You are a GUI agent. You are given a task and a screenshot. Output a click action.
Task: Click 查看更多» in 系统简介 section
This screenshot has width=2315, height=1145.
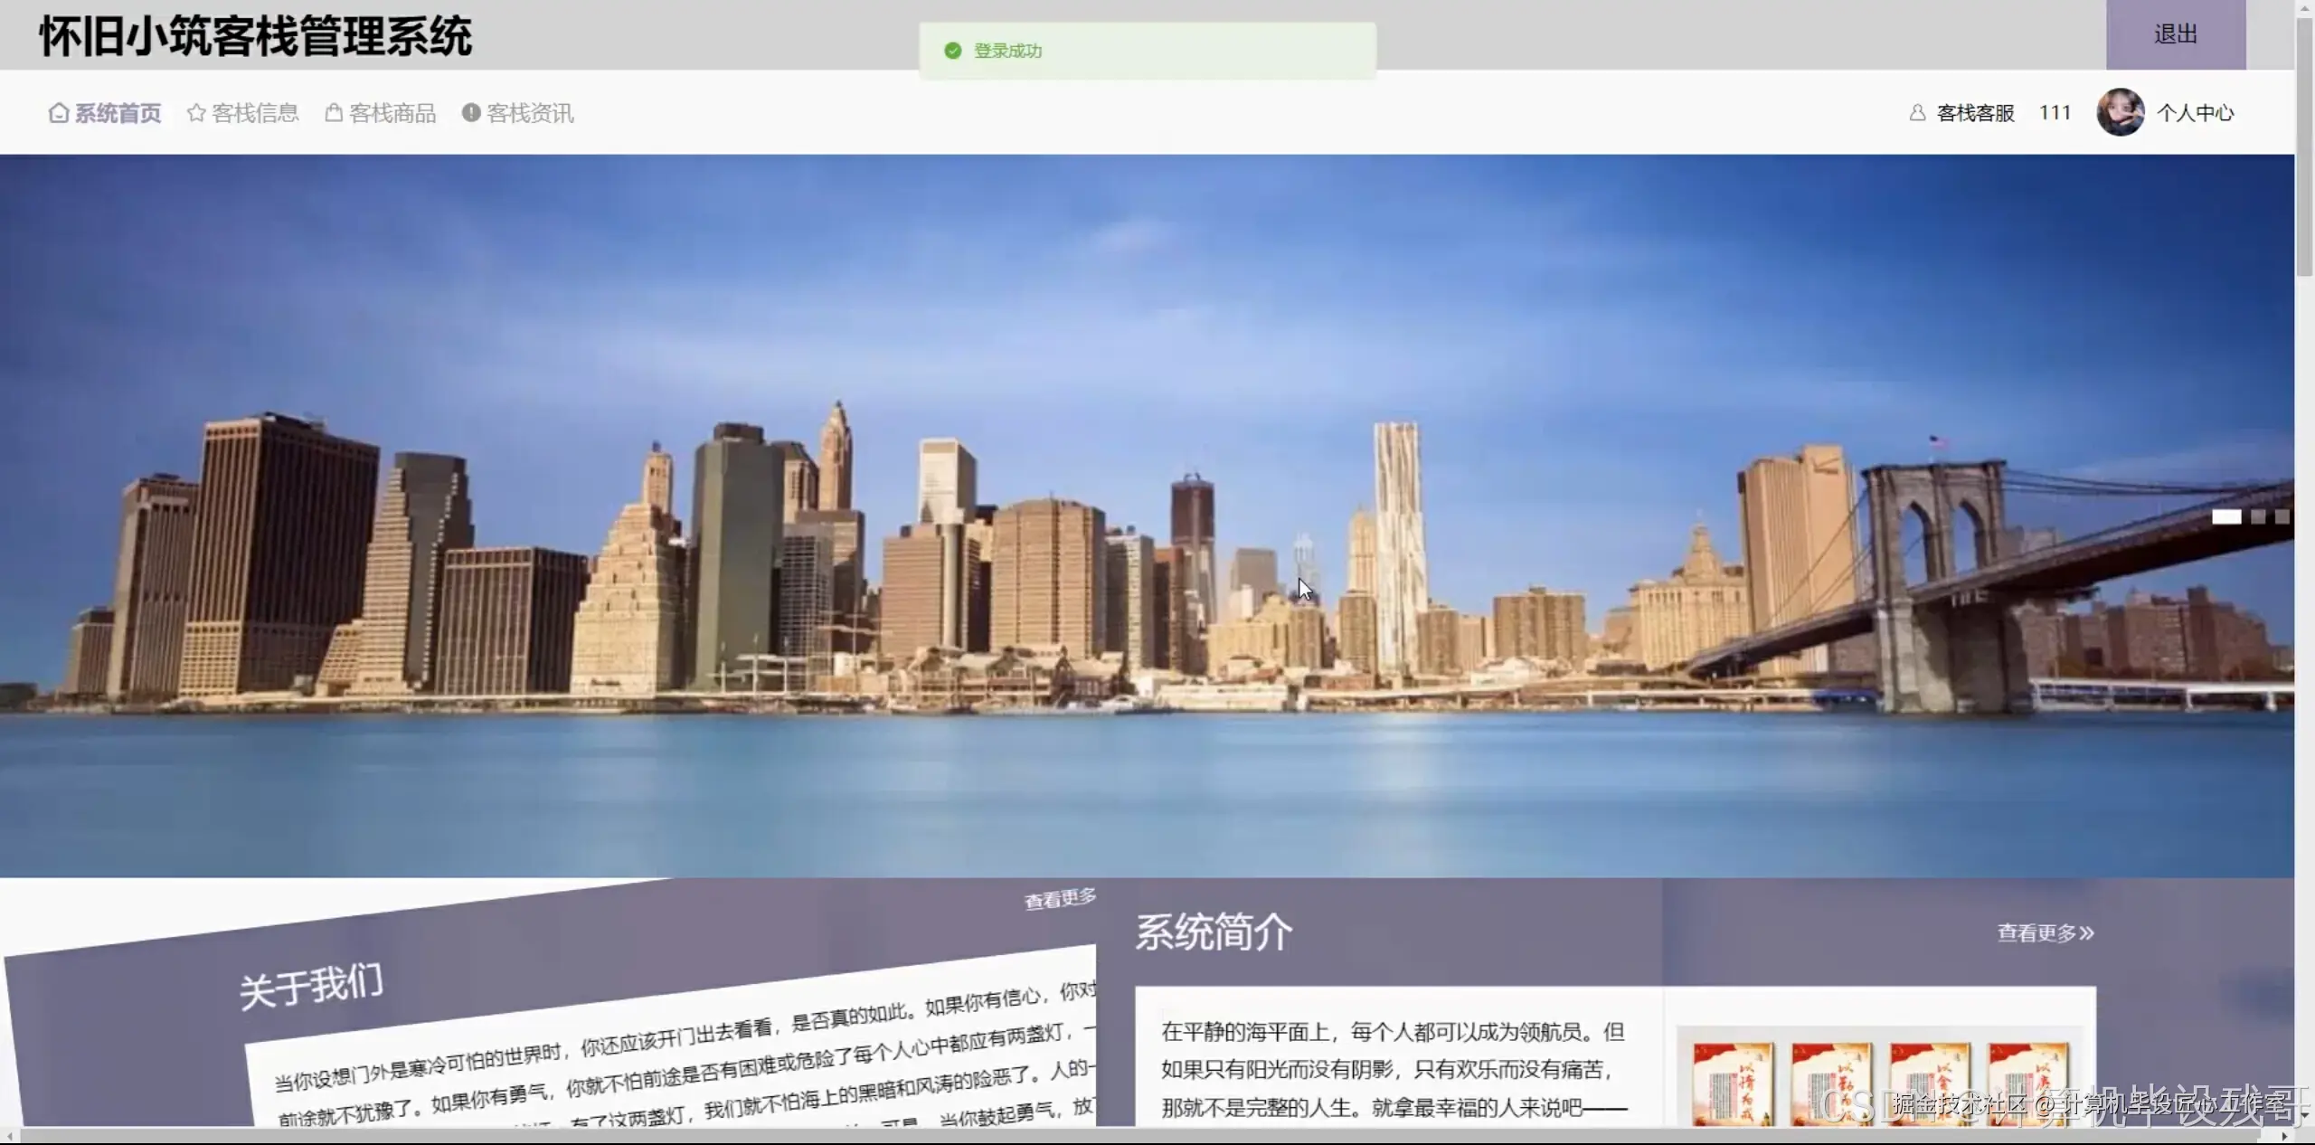pos(2046,932)
